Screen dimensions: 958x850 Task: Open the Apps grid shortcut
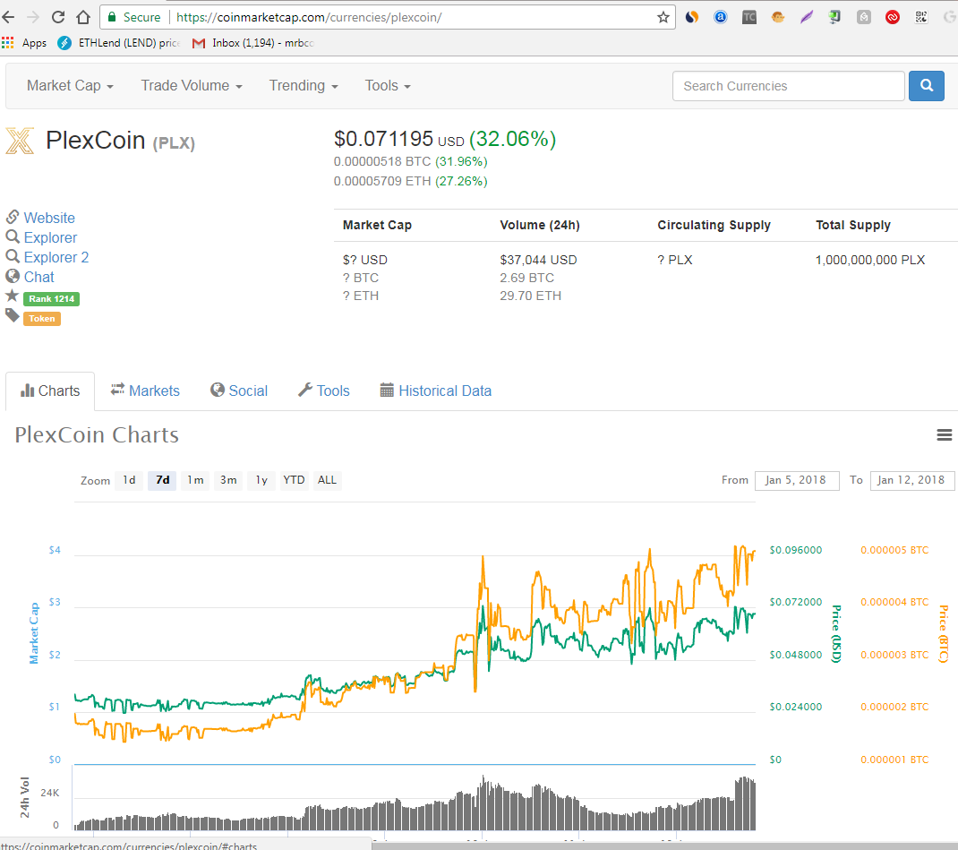click(x=24, y=43)
